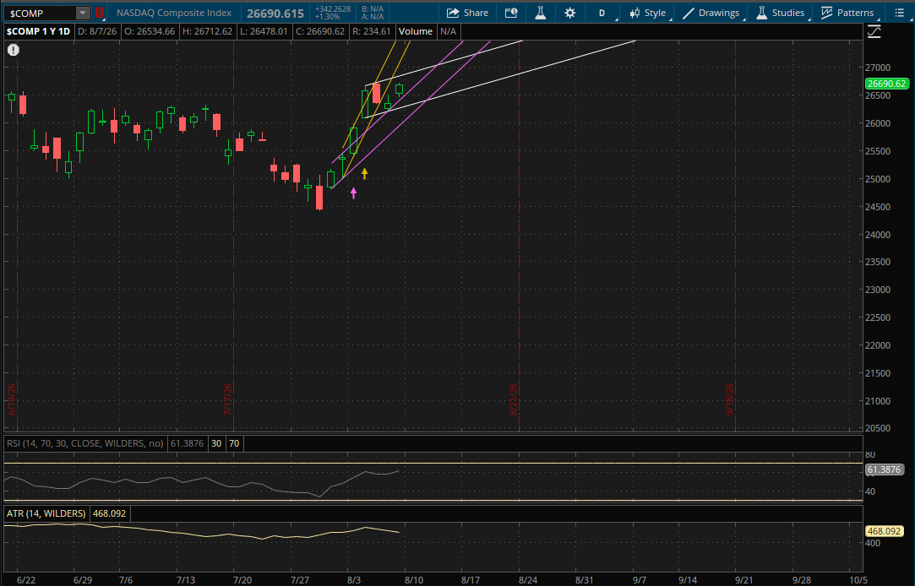This screenshot has height=586, width=915.
Task: Click the red indicator next to symbol box
Action: [x=99, y=13]
